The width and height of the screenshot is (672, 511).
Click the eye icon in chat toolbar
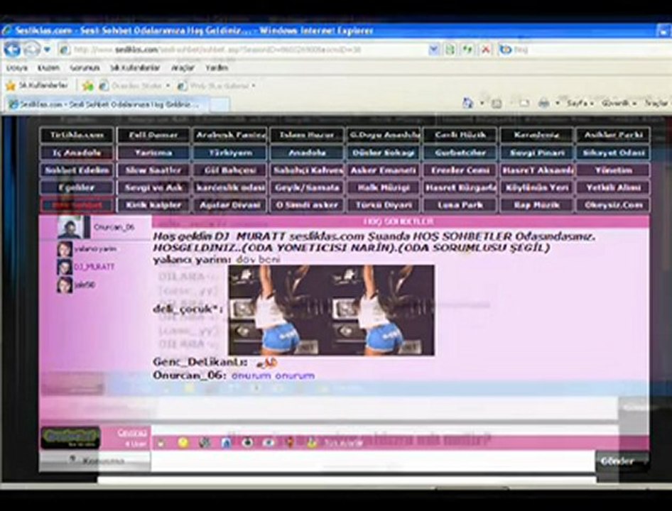click(x=269, y=442)
